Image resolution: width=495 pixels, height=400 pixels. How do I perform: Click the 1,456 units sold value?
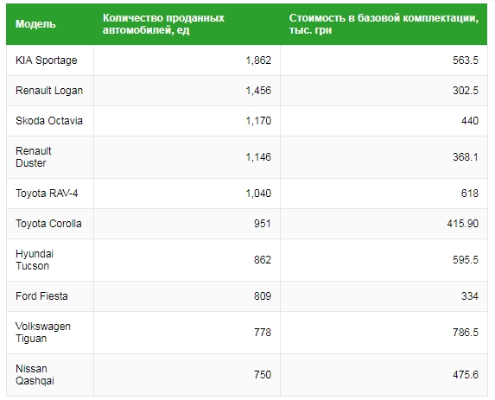point(258,91)
